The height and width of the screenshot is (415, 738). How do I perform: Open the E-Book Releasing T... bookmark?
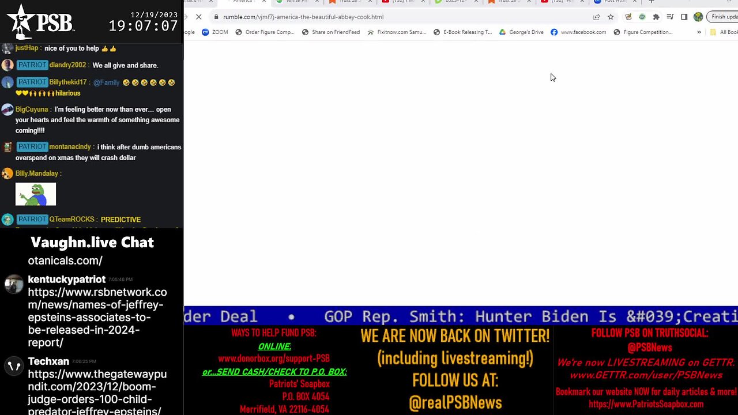pyautogui.click(x=462, y=32)
